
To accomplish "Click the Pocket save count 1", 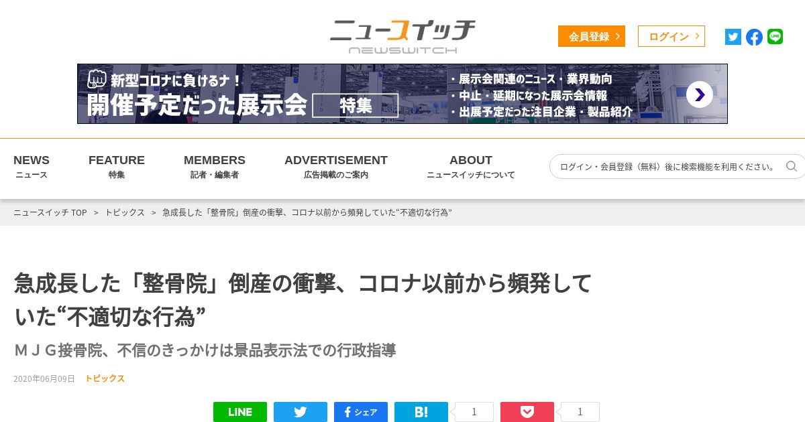I will (580, 412).
